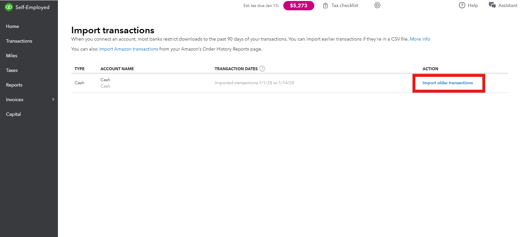Click the Import older transactions link
The width and height of the screenshot is (529, 237).
click(x=447, y=83)
